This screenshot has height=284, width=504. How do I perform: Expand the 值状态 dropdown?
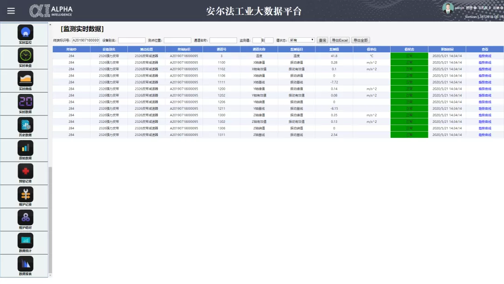click(x=301, y=40)
